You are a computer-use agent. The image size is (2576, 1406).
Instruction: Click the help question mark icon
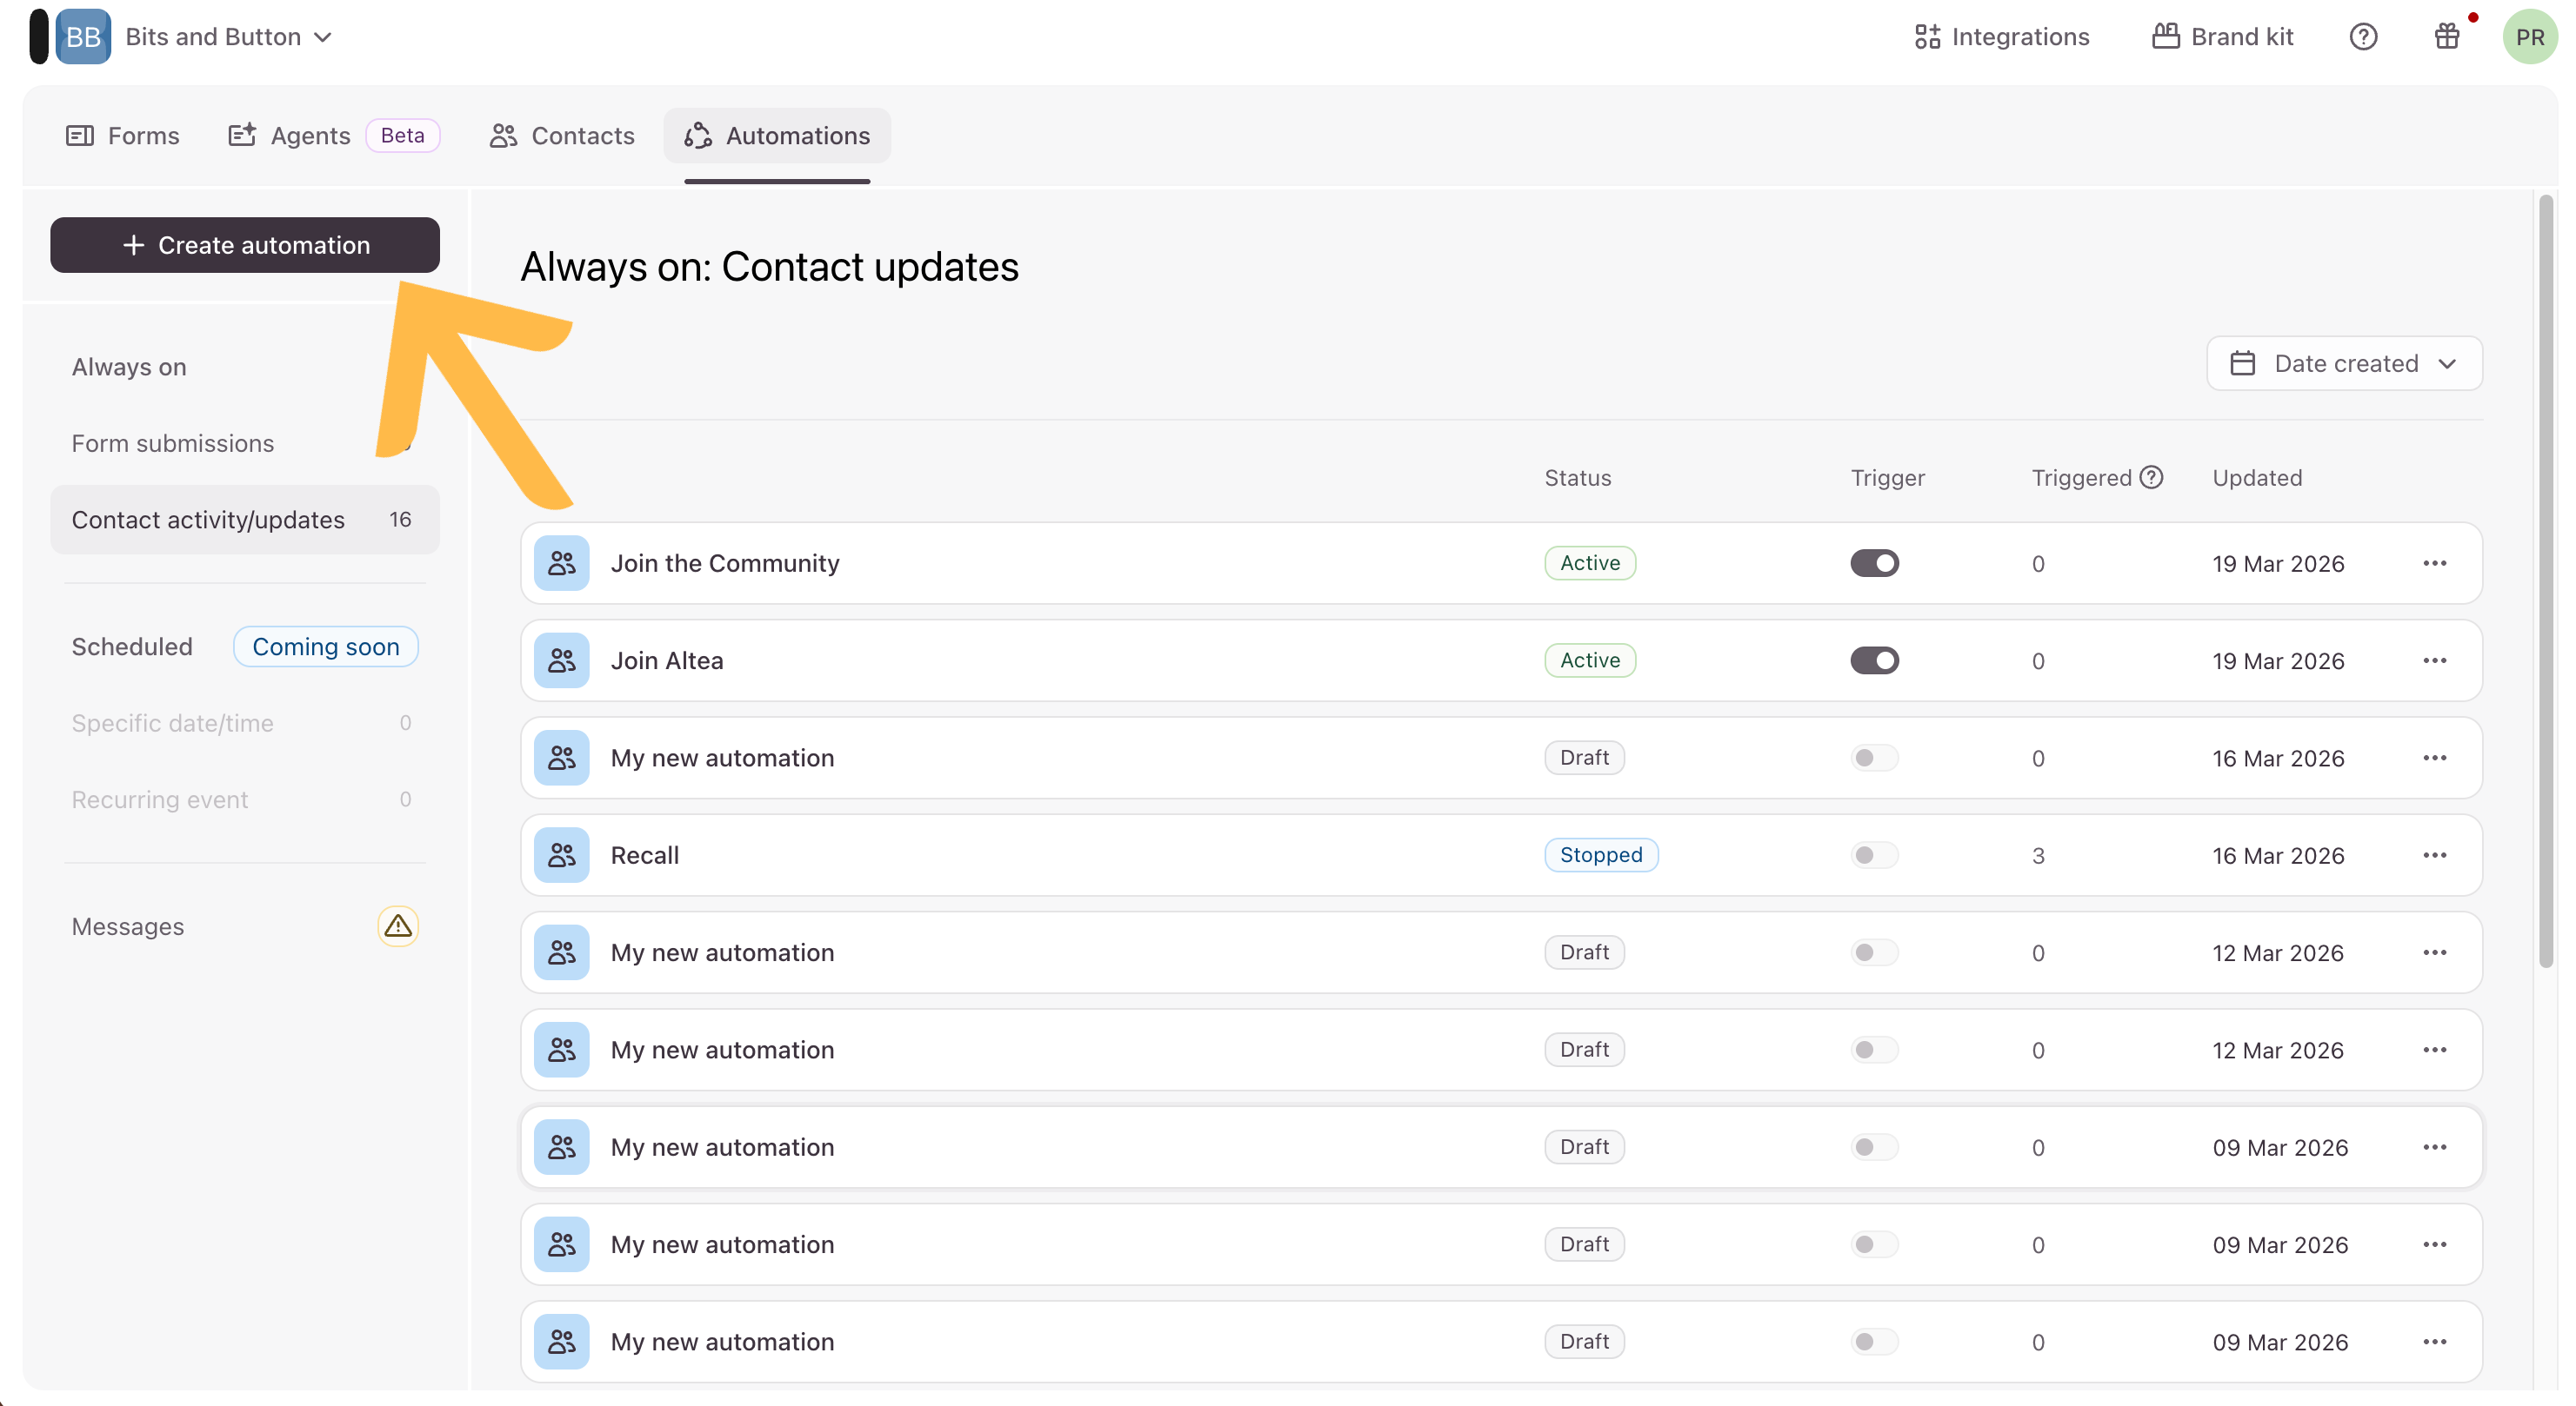pos(2363,37)
